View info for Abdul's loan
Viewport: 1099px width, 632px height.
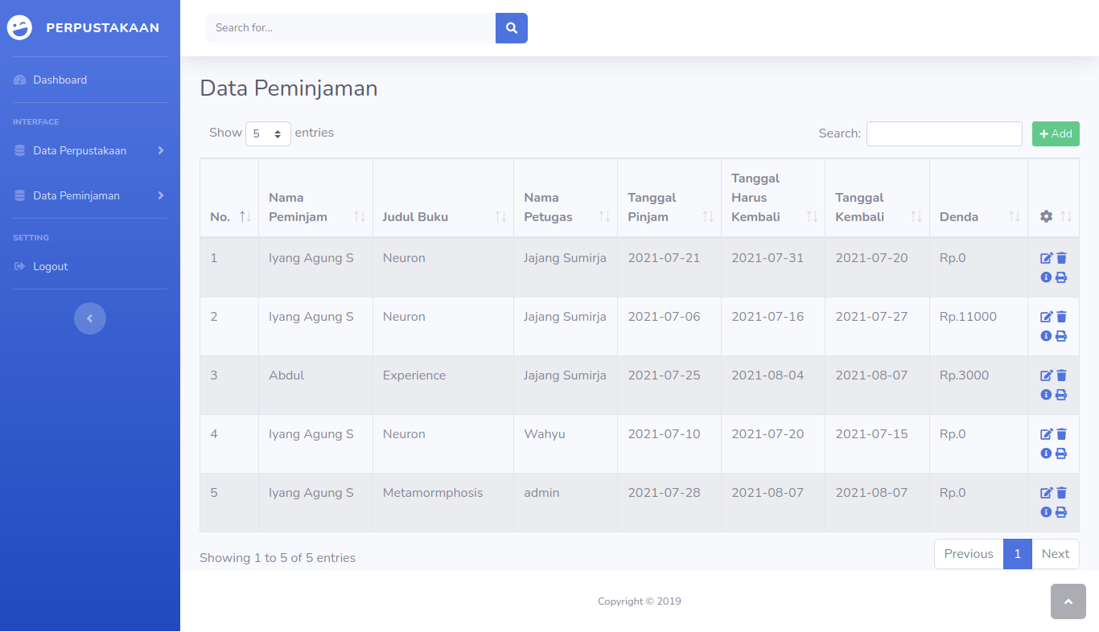coord(1046,395)
